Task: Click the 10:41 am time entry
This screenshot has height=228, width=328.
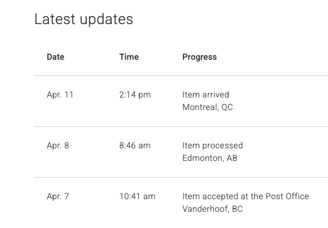Action: click(x=137, y=197)
